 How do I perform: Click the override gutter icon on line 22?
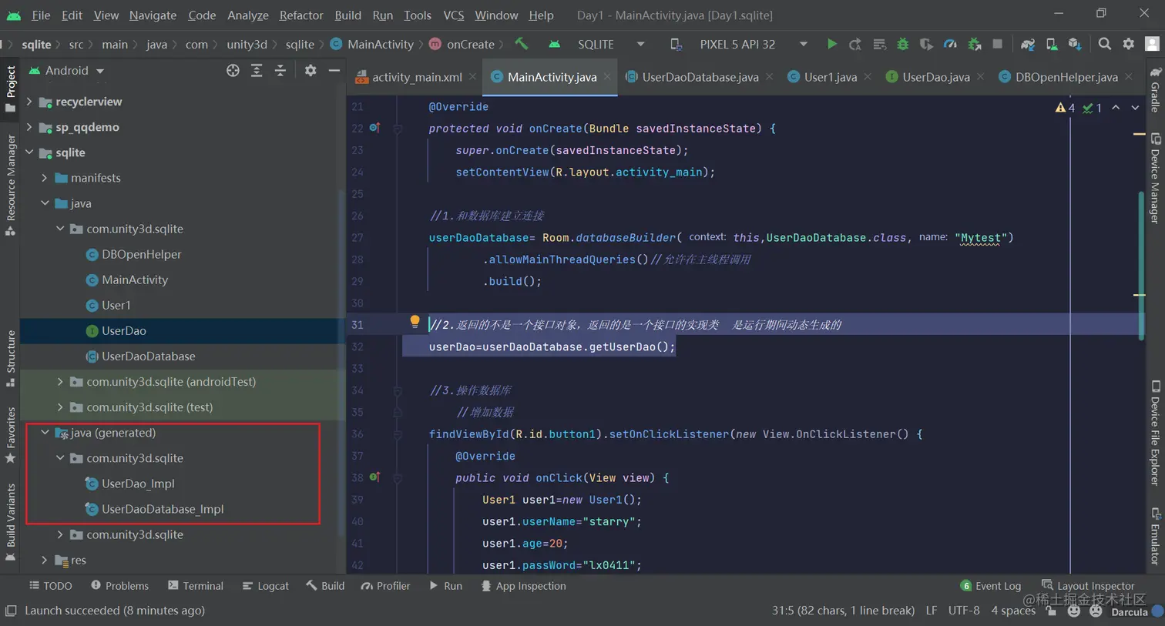pos(374,128)
